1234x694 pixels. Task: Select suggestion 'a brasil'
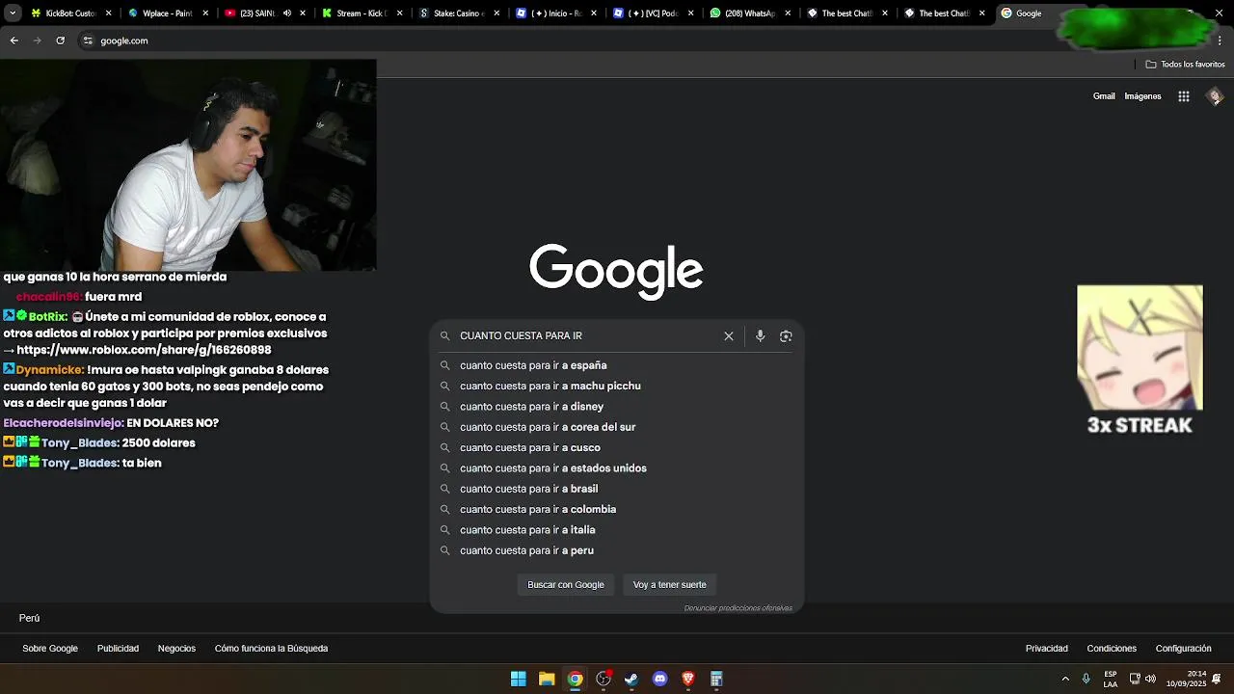[617, 489]
